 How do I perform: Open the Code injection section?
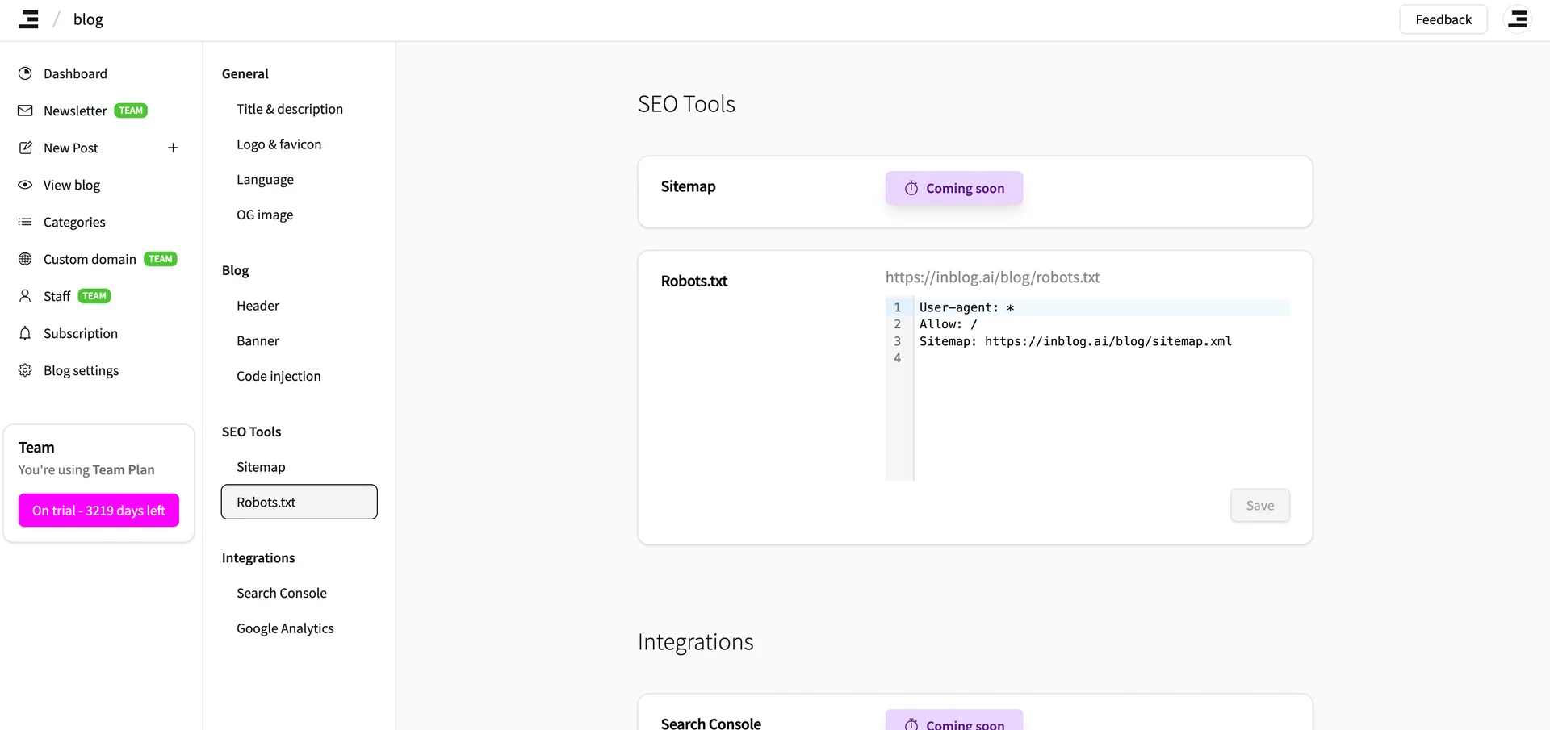click(279, 375)
